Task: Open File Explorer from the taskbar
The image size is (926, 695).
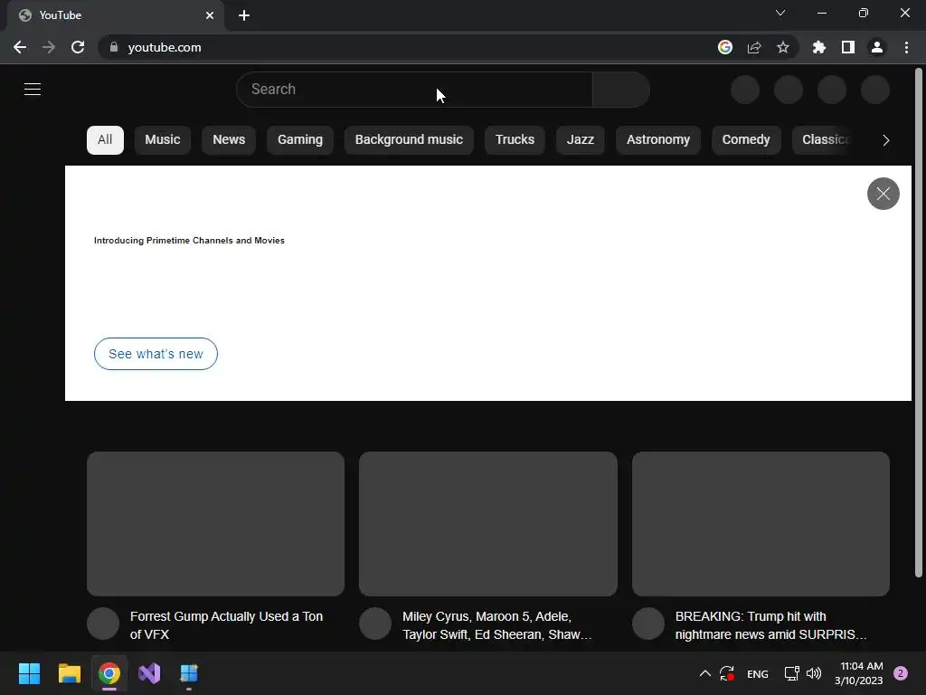Action: click(x=69, y=673)
